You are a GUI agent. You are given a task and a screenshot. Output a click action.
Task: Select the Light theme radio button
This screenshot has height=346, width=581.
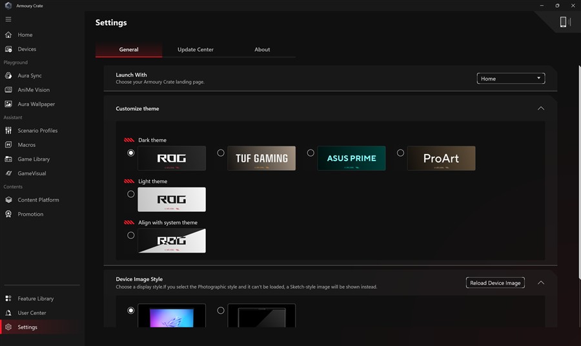(x=131, y=194)
